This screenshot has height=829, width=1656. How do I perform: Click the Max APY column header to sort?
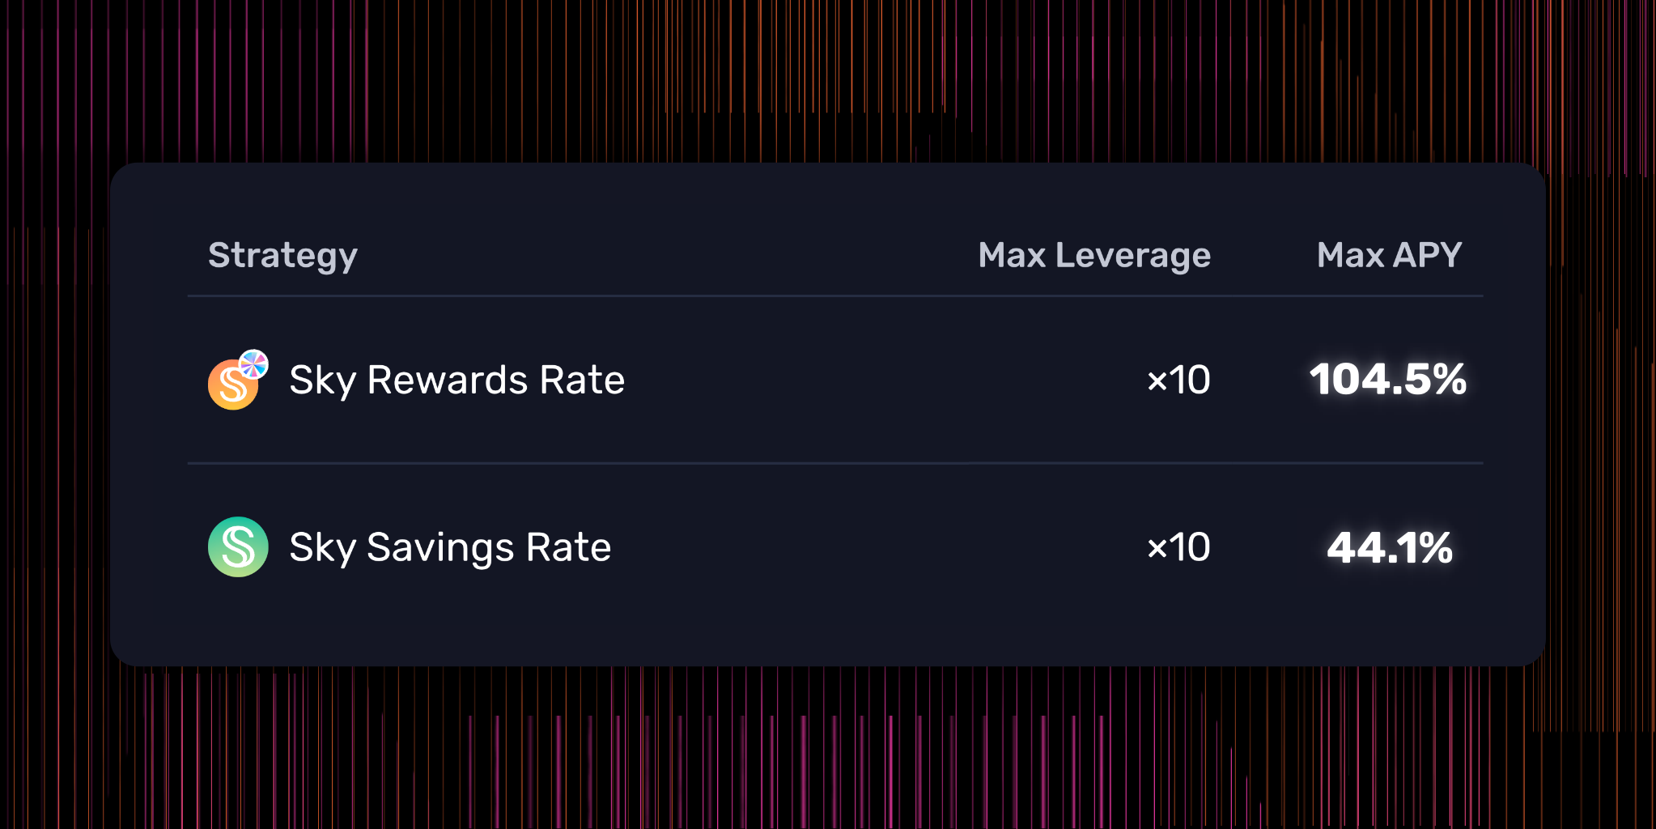pyautogui.click(x=1387, y=254)
